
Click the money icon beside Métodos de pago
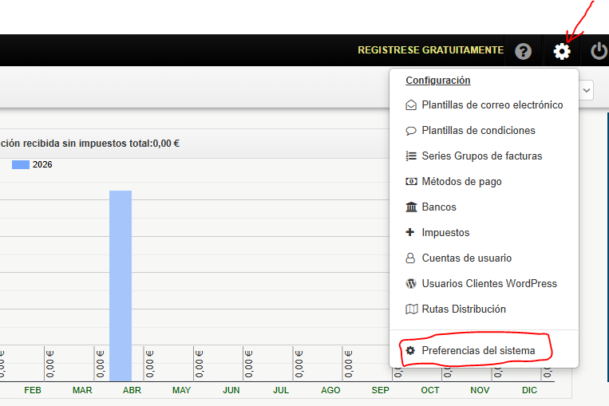pos(411,181)
